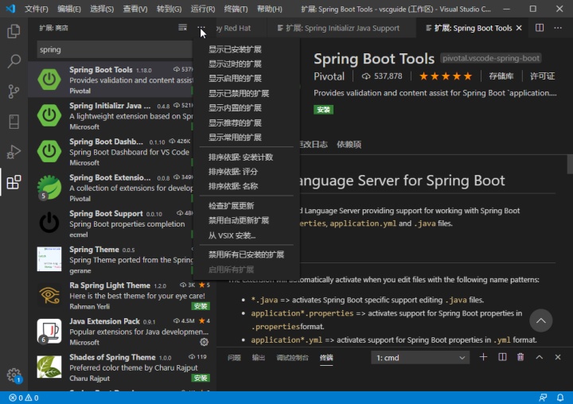The width and height of the screenshot is (573, 404).
Task: Switch to the 输出 panel tab
Action: (x=258, y=358)
